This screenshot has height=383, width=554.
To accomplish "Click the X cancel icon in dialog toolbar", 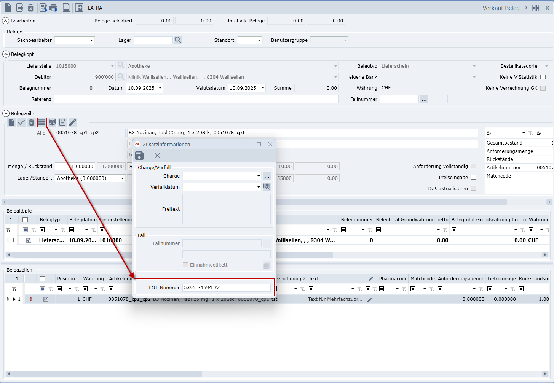I will coord(157,156).
